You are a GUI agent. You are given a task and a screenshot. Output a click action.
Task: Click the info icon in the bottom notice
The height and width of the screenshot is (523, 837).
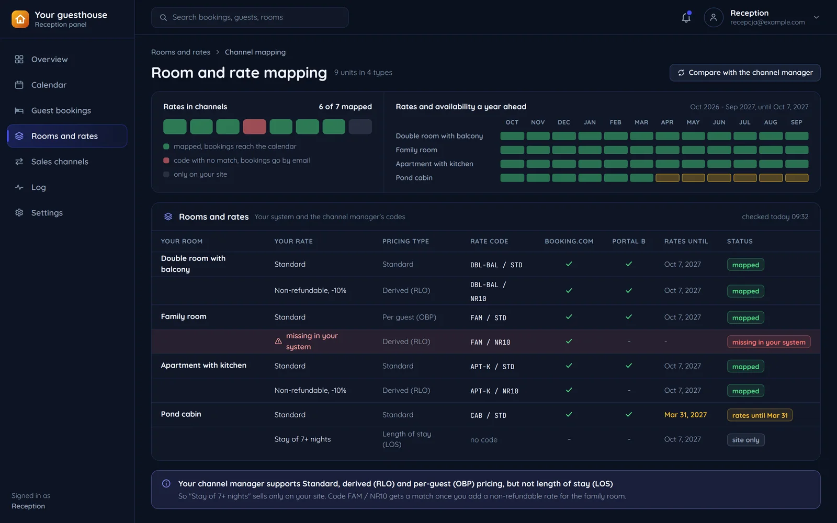pos(166,484)
